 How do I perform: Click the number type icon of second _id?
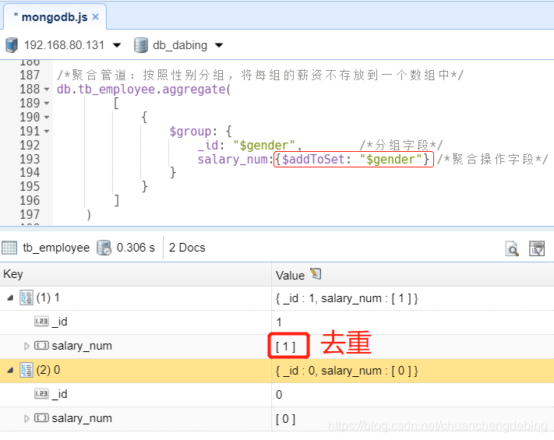tap(41, 394)
